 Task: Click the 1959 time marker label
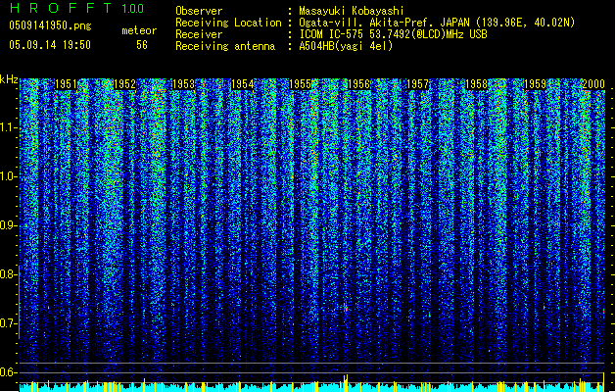coord(535,84)
